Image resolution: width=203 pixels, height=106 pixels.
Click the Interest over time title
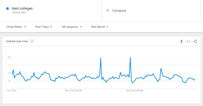coord(17,41)
